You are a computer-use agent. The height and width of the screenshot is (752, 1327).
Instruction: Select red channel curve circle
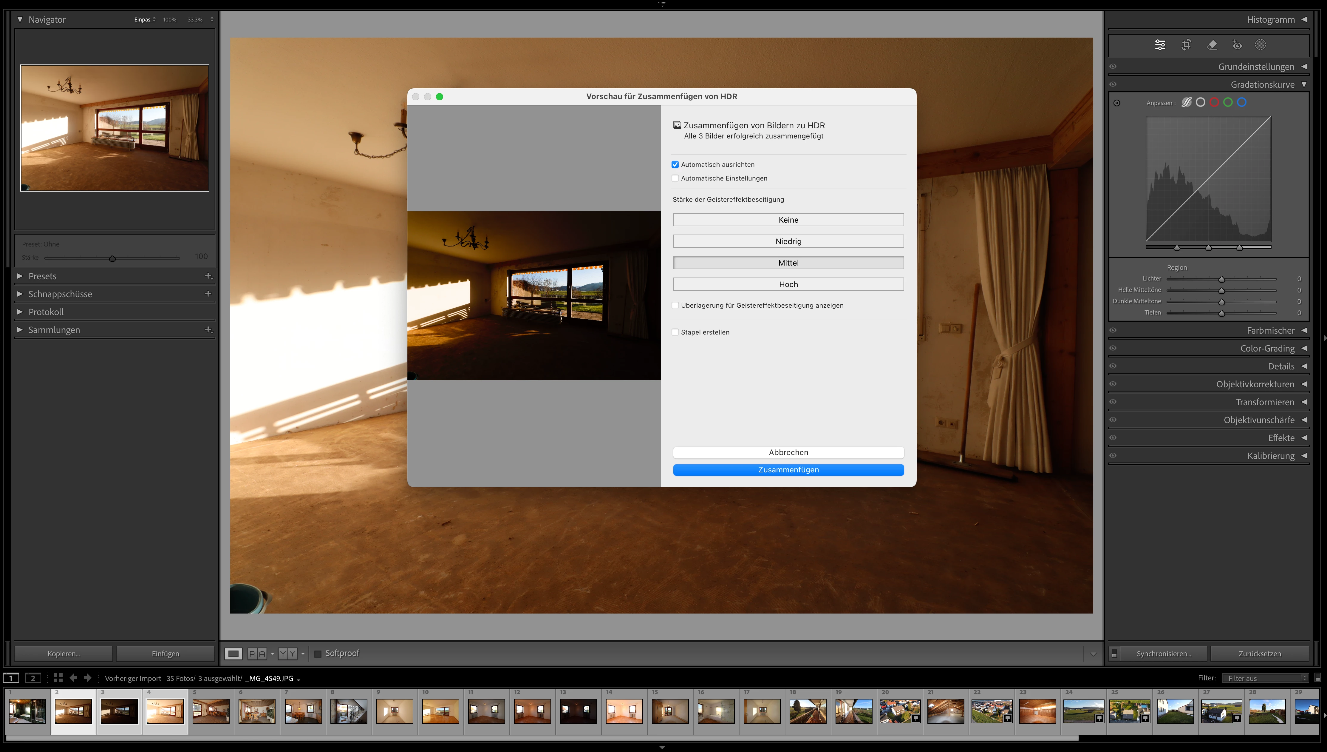point(1214,102)
